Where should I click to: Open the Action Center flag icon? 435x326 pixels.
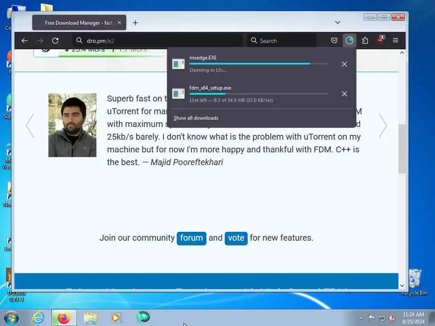point(371,318)
